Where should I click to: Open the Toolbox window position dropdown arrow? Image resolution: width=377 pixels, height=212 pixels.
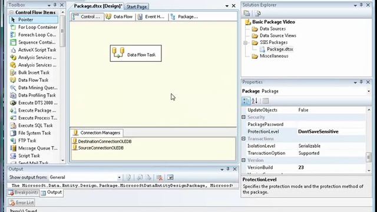49,5
